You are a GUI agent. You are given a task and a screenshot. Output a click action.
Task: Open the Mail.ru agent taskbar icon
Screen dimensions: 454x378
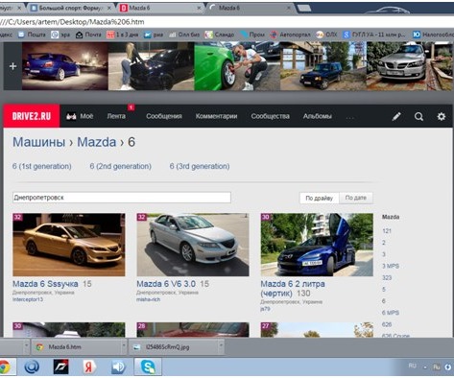[x=32, y=366]
